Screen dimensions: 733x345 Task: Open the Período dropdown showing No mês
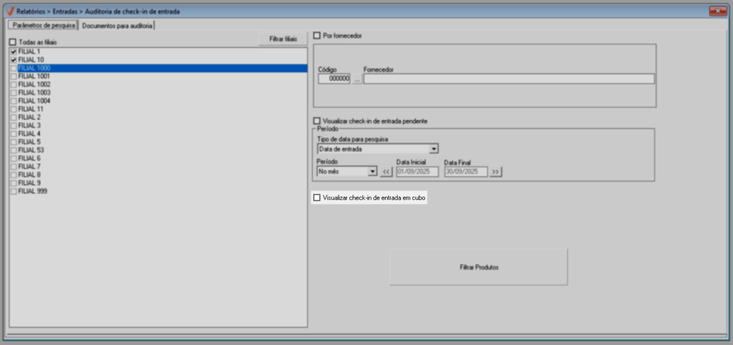(x=372, y=172)
